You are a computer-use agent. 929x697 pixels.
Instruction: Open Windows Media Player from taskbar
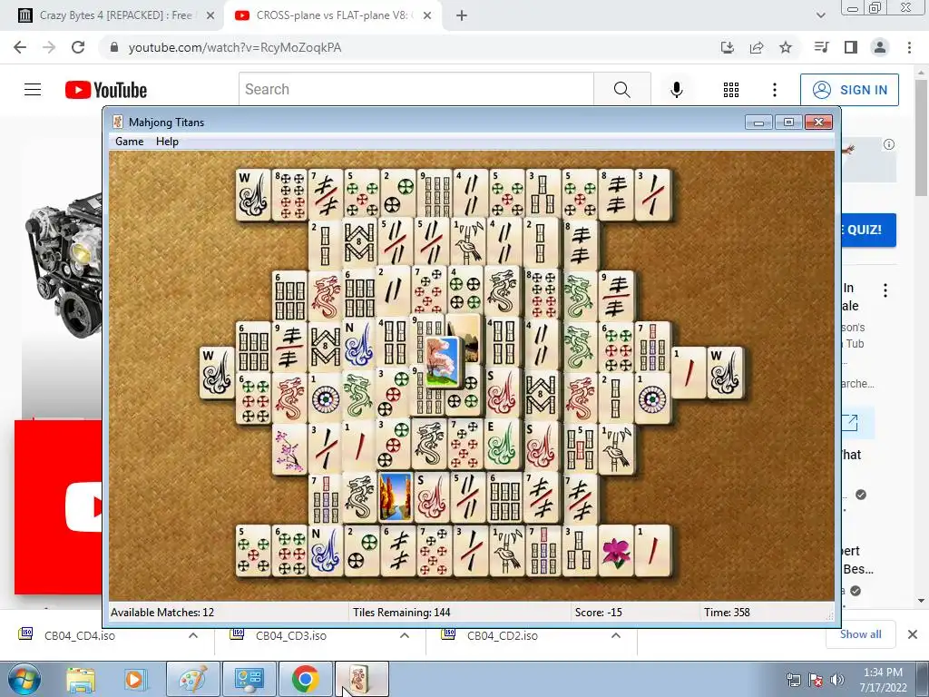click(134, 680)
